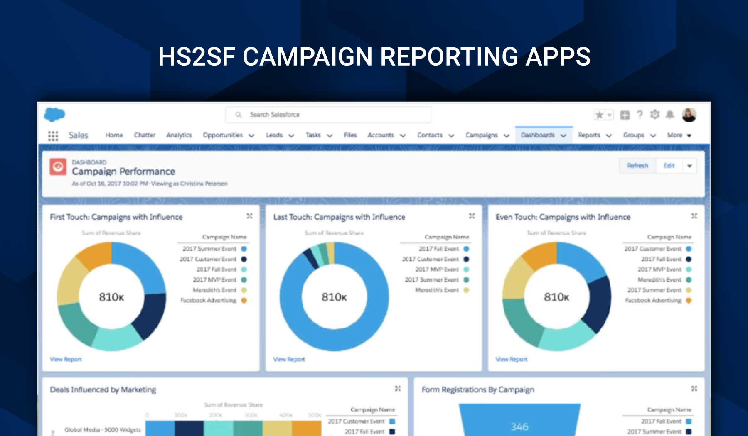Open the notifications bell
The height and width of the screenshot is (436, 748).
(670, 115)
